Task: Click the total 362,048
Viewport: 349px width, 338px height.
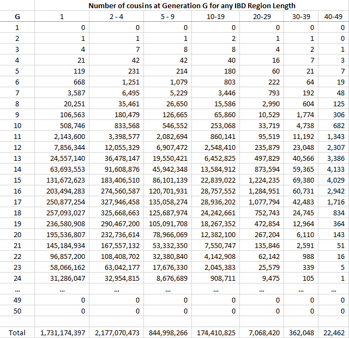Action: point(301,333)
